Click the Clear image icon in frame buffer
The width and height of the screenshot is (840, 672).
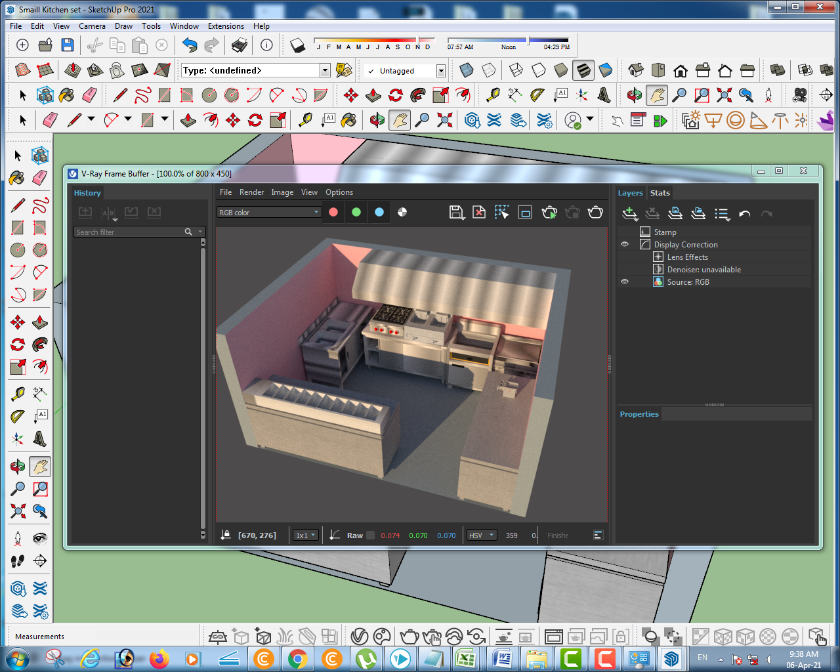479,212
